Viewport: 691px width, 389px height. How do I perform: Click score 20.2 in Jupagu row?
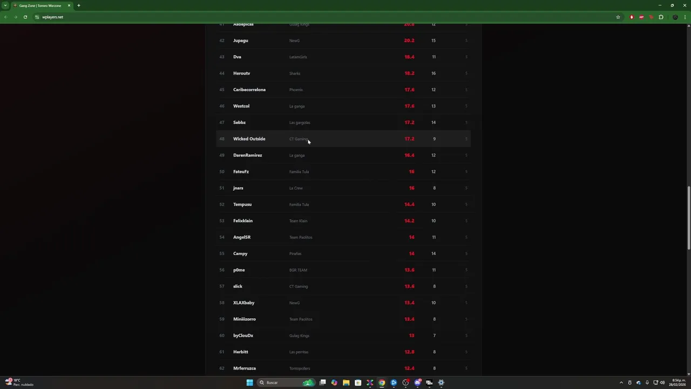[409, 41]
